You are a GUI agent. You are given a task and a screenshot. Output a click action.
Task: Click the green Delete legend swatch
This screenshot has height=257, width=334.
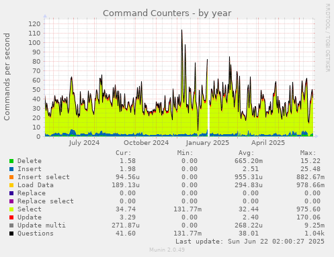point(11,161)
